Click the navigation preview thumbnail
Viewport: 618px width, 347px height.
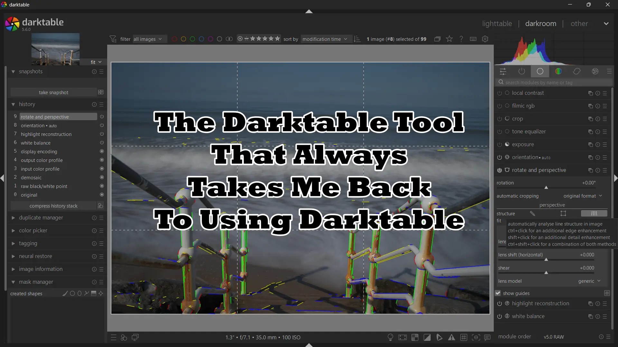(55, 49)
